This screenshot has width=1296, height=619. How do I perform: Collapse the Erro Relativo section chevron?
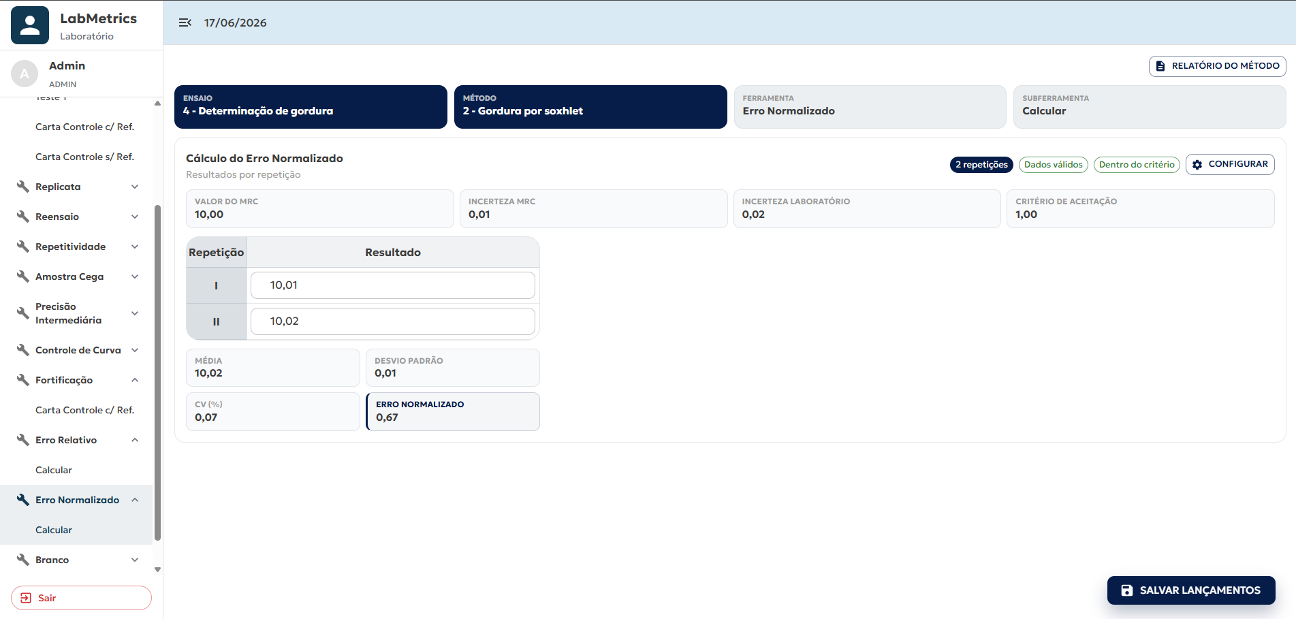pos(135,440)
